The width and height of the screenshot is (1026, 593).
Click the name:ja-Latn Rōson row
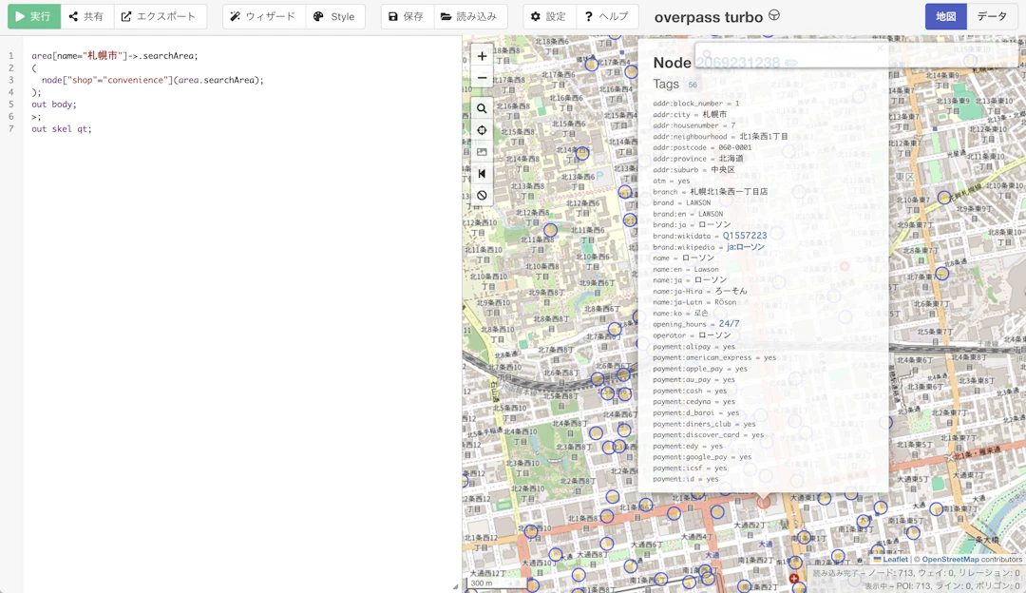[694, 302]
